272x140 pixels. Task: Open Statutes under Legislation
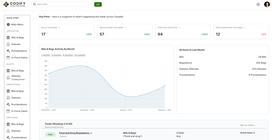(16, 44)
